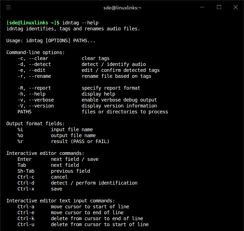Click the '-r, --rename' option text
This screenshot has height=231, width=244.
point(34,76)
